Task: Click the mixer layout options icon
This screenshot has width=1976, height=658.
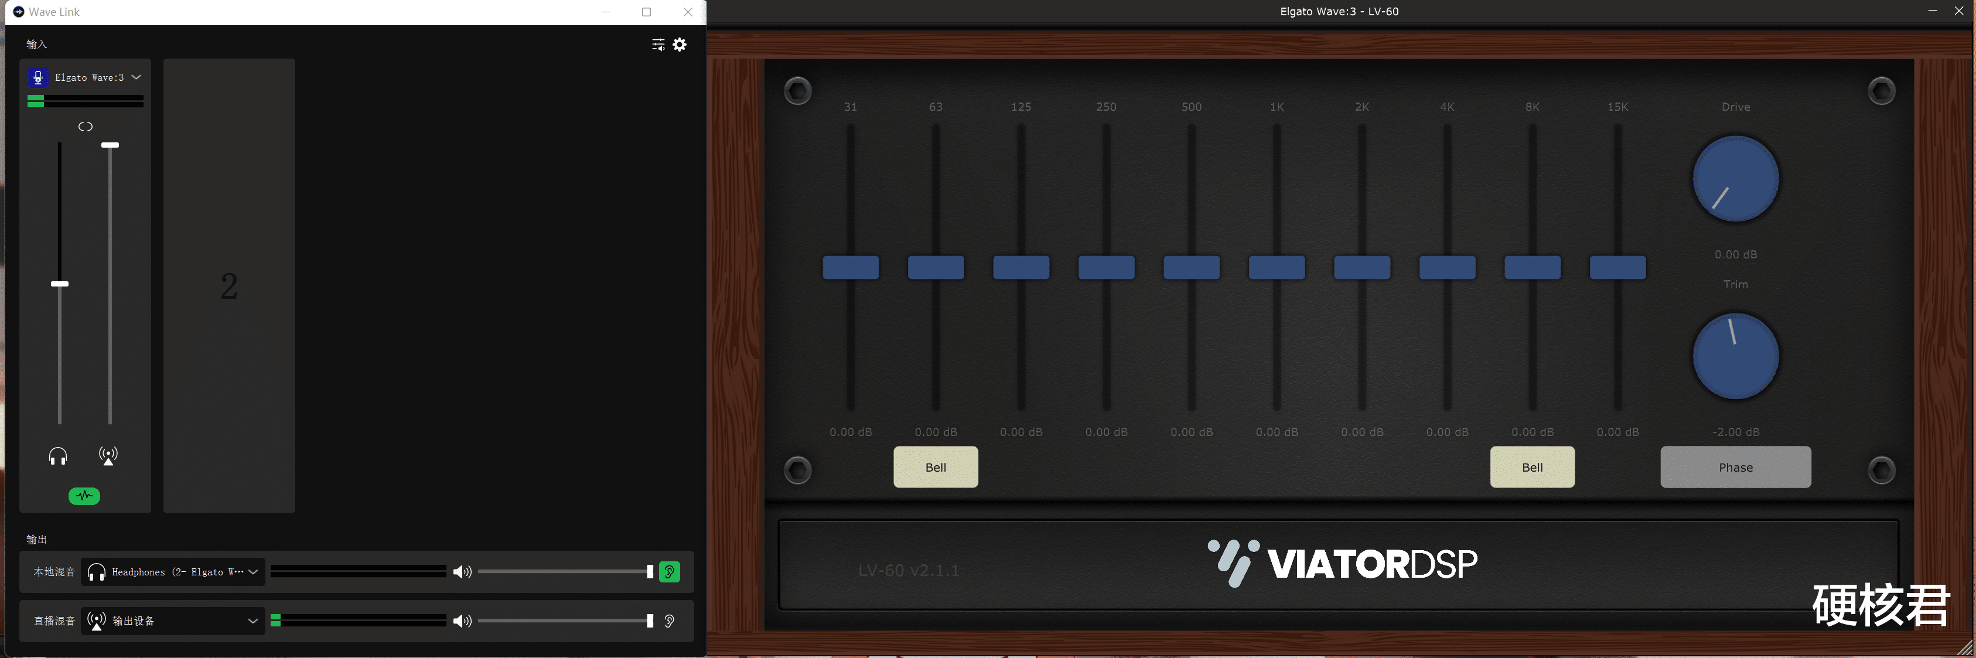Action: [657, 45]
